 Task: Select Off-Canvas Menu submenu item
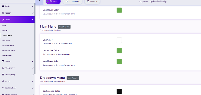[x=9, y=50]
